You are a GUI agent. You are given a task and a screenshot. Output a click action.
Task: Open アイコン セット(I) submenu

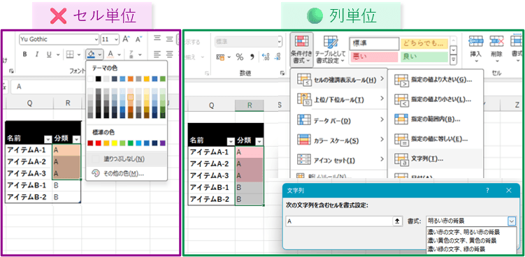coord(338,161)
